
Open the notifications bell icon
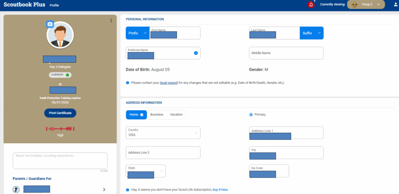tap(311, 5)
